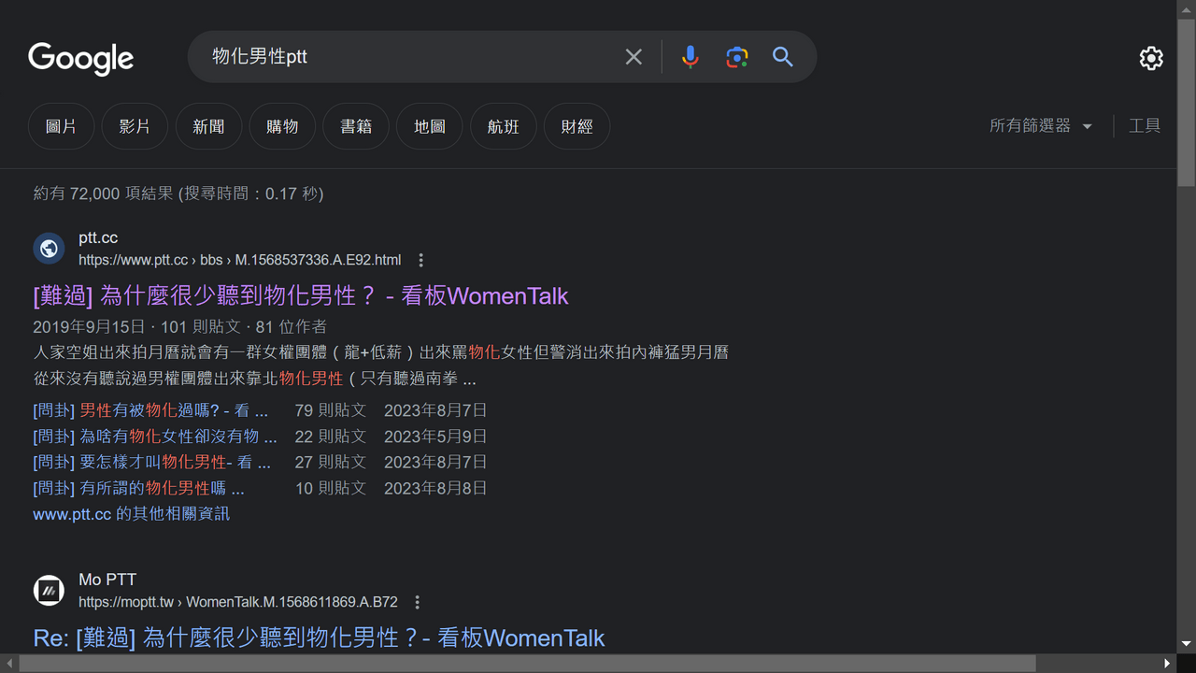Click Mo PTT favicon

point(49,591)
